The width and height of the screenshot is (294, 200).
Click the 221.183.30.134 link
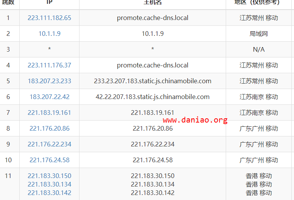49,184
